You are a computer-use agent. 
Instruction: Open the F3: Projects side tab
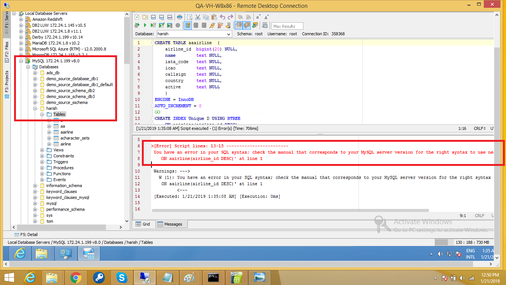tap(7, 84)
